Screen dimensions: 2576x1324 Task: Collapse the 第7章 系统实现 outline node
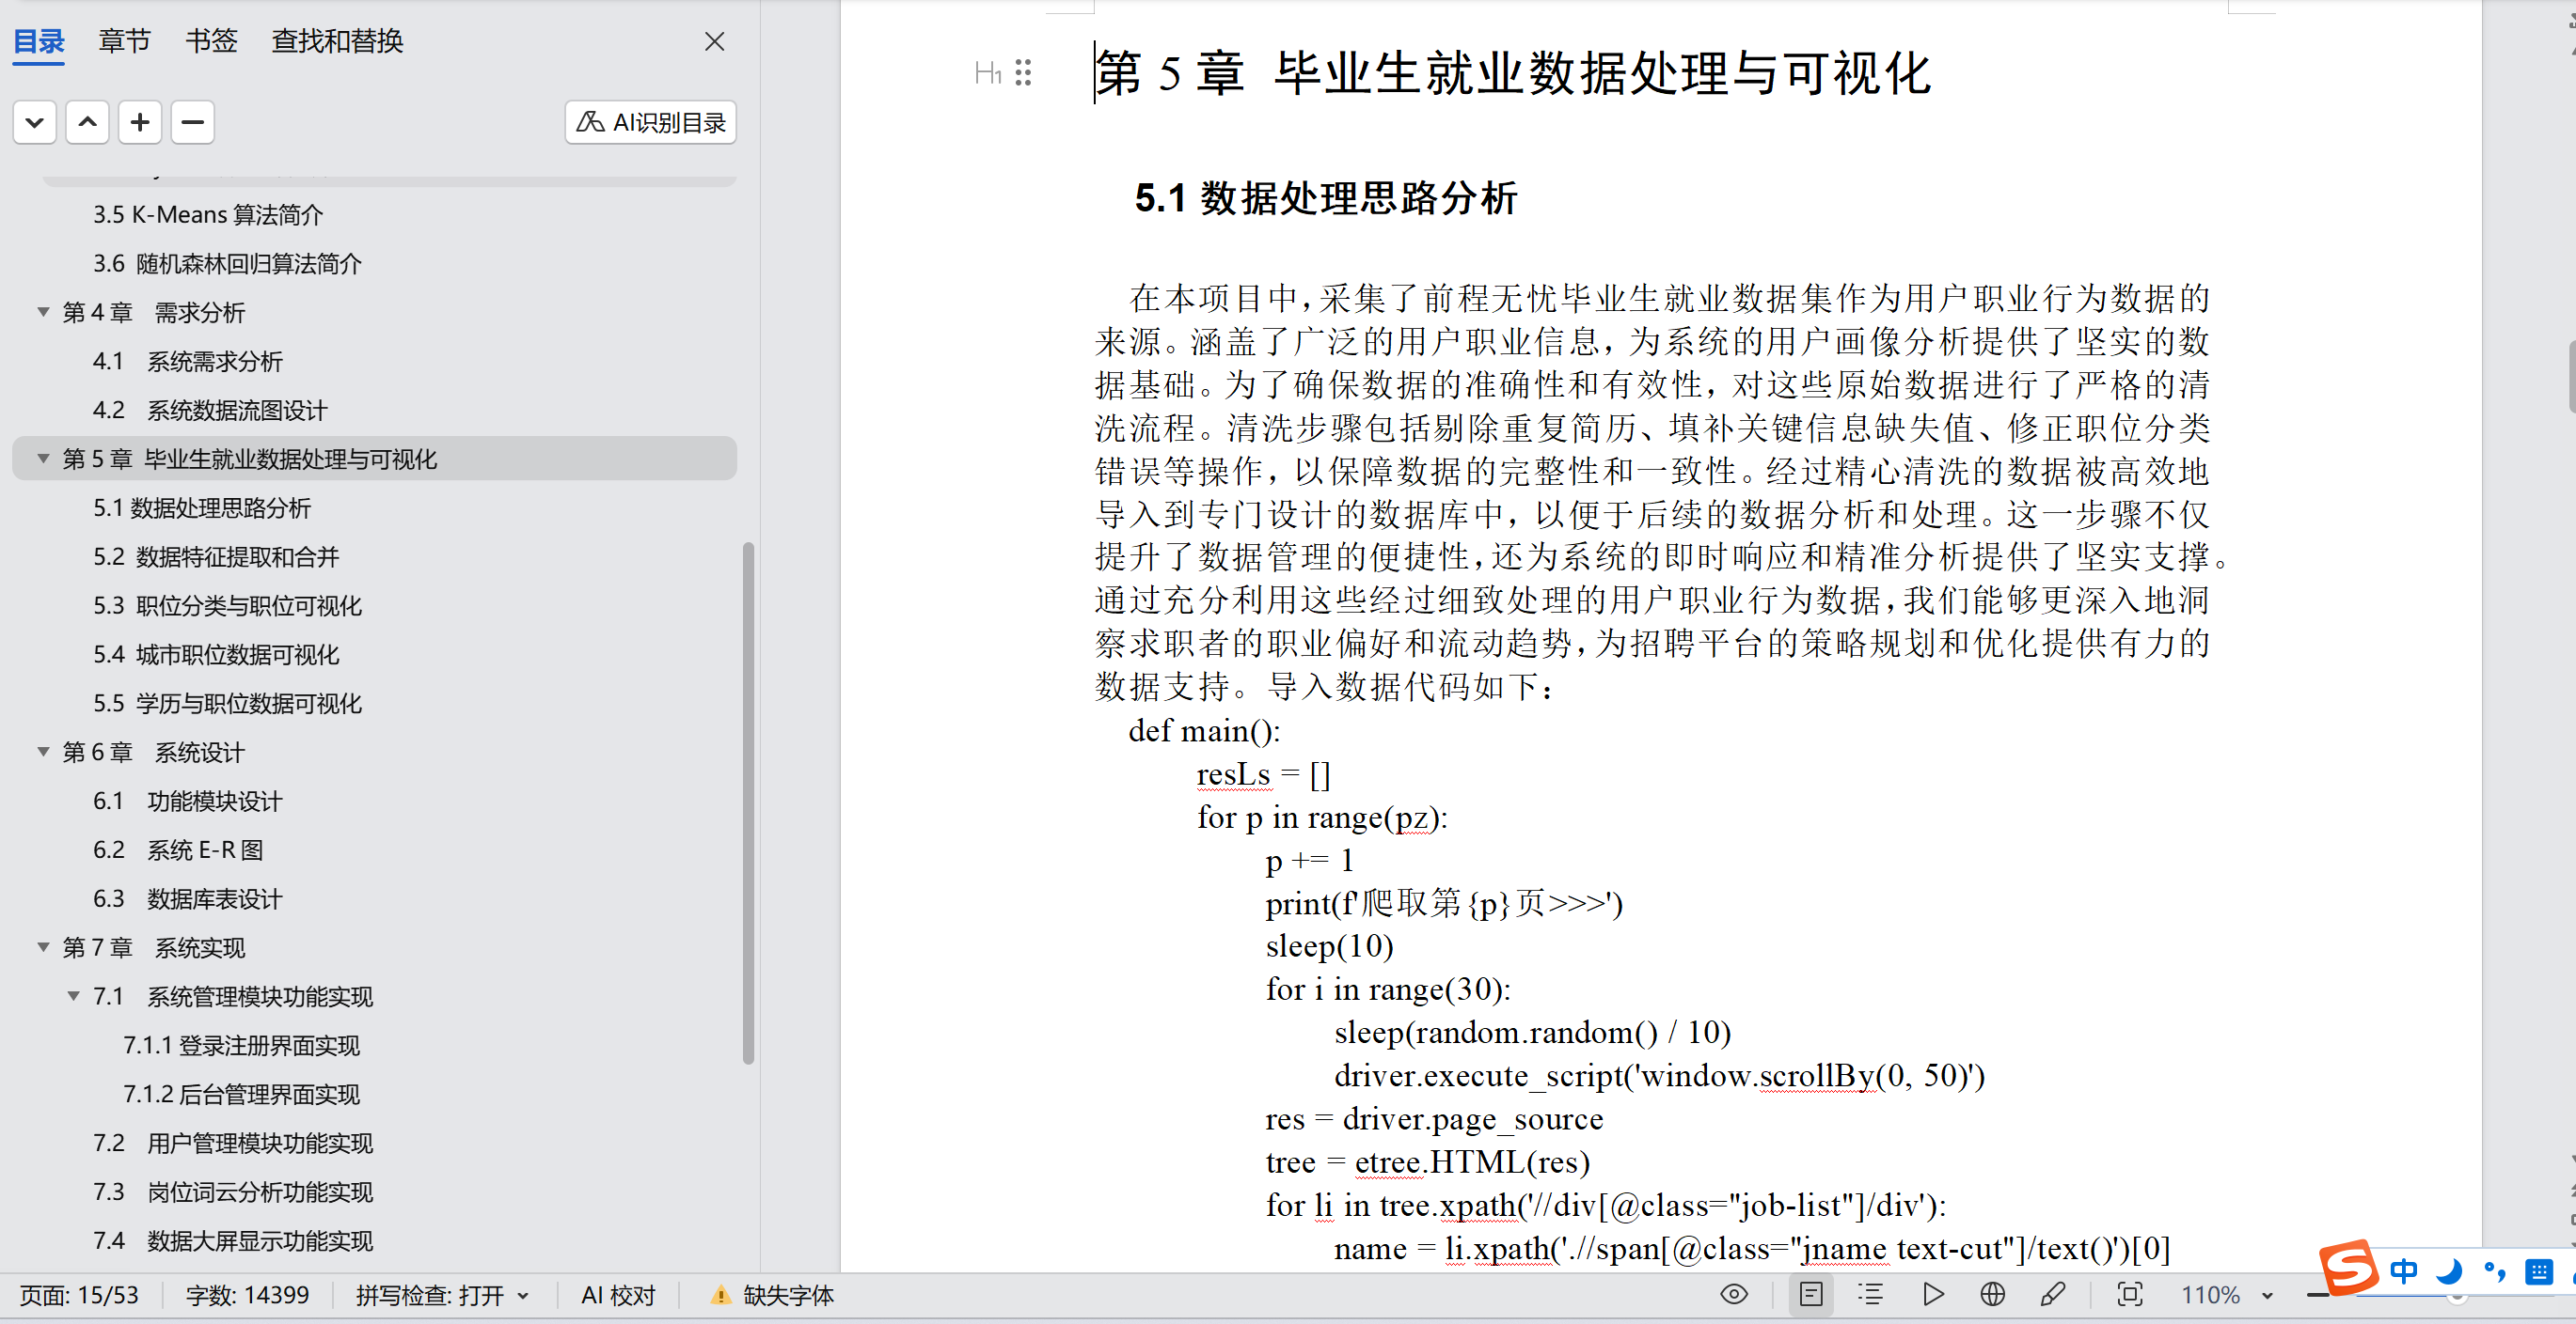coord(43,946)
